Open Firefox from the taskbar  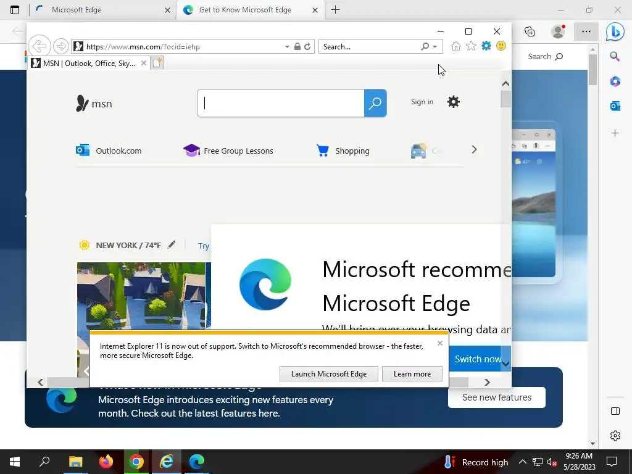coord(106,462)
